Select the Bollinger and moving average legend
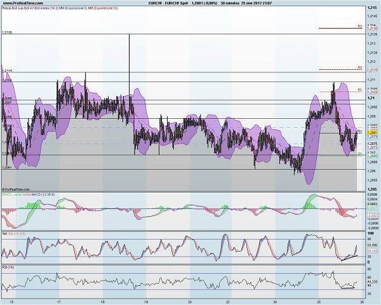Screen dimensions: 381x305 pyautogui.click(x=60, y=8)
